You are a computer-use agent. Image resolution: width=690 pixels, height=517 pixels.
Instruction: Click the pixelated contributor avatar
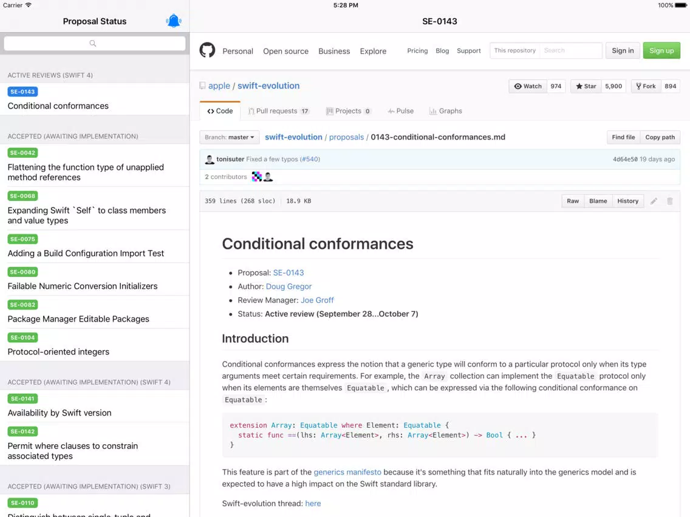pyautogui.click(x=256, y=177)
